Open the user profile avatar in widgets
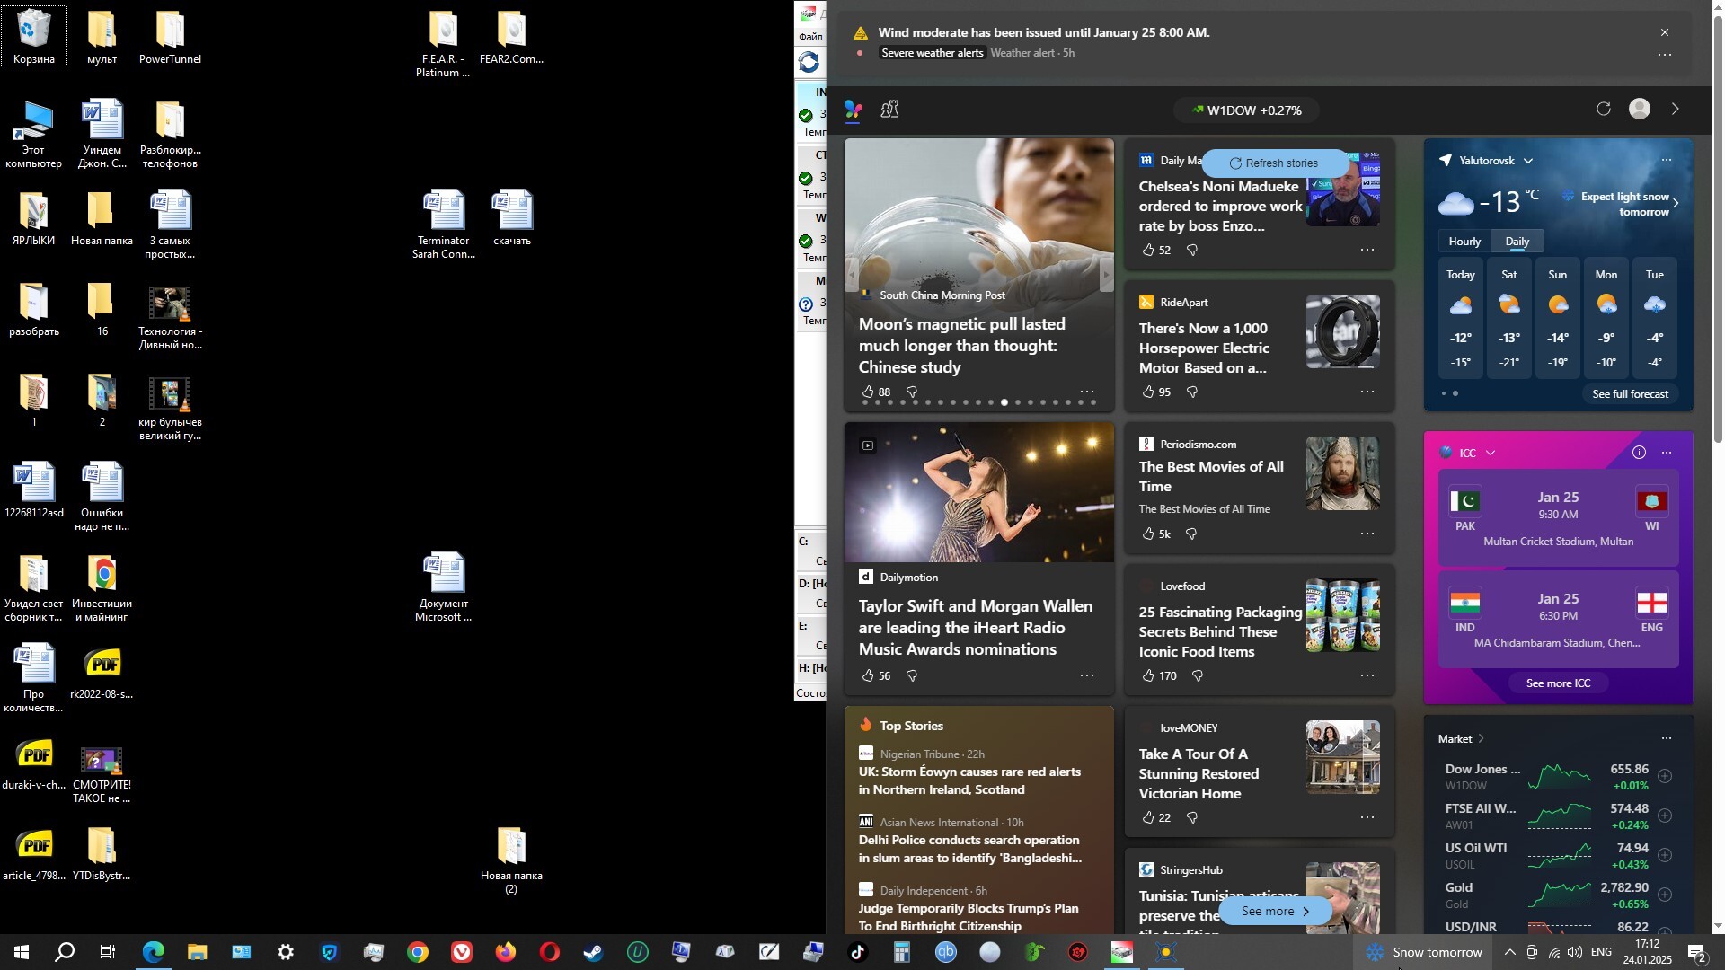The height and width of the screenshot is (970, 1725). [x=1640, y=110]
